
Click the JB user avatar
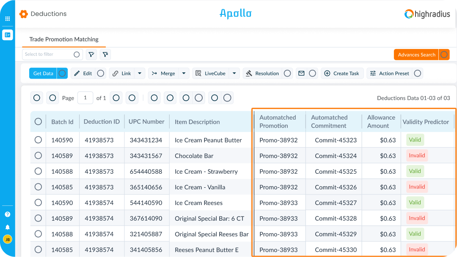pos(7,239)
